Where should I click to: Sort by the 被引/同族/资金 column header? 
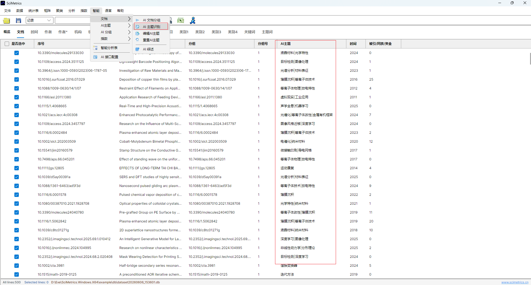383,44
